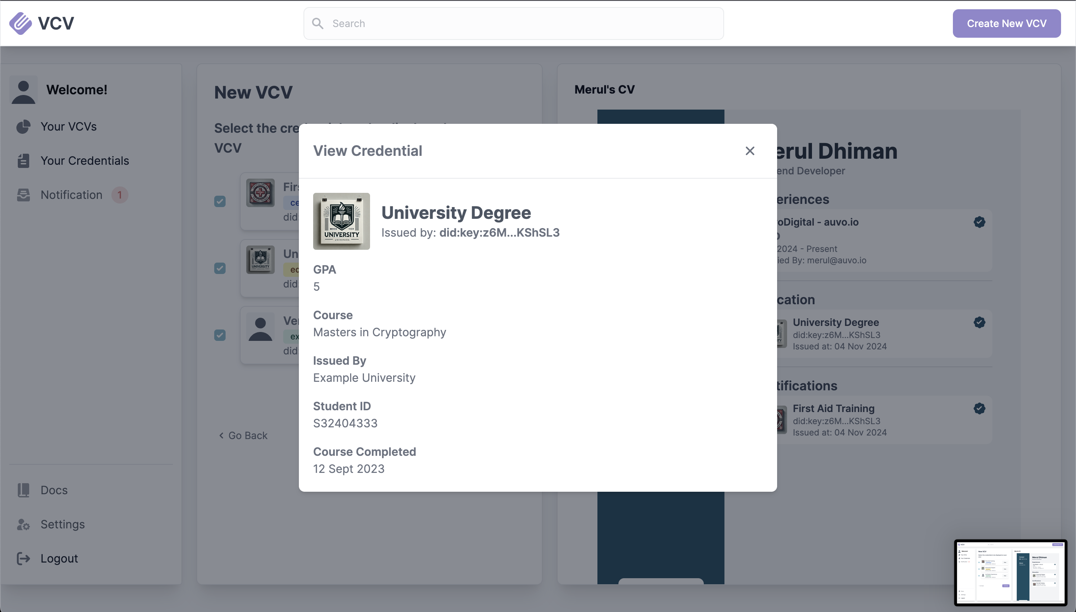Screen dimensions: 1076x612
Task: Click the search magnifier icon
Action: 318,23
